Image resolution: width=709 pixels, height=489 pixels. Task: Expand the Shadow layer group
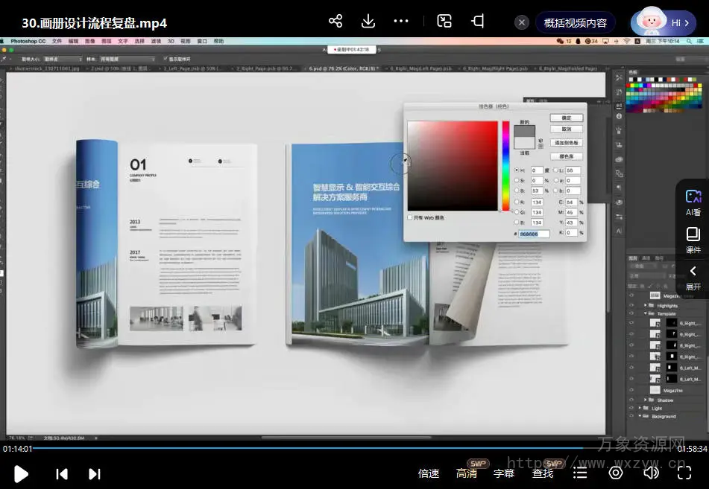[645, 400]
